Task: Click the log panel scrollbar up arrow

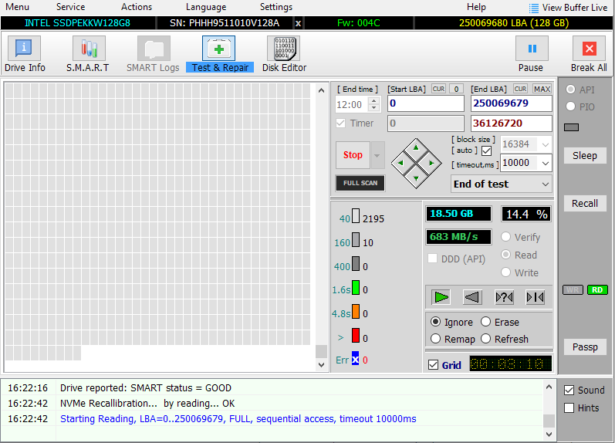Action: tap(549, 387)
